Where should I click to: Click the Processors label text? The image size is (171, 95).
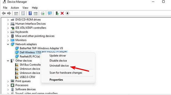[x=22, y=85]
